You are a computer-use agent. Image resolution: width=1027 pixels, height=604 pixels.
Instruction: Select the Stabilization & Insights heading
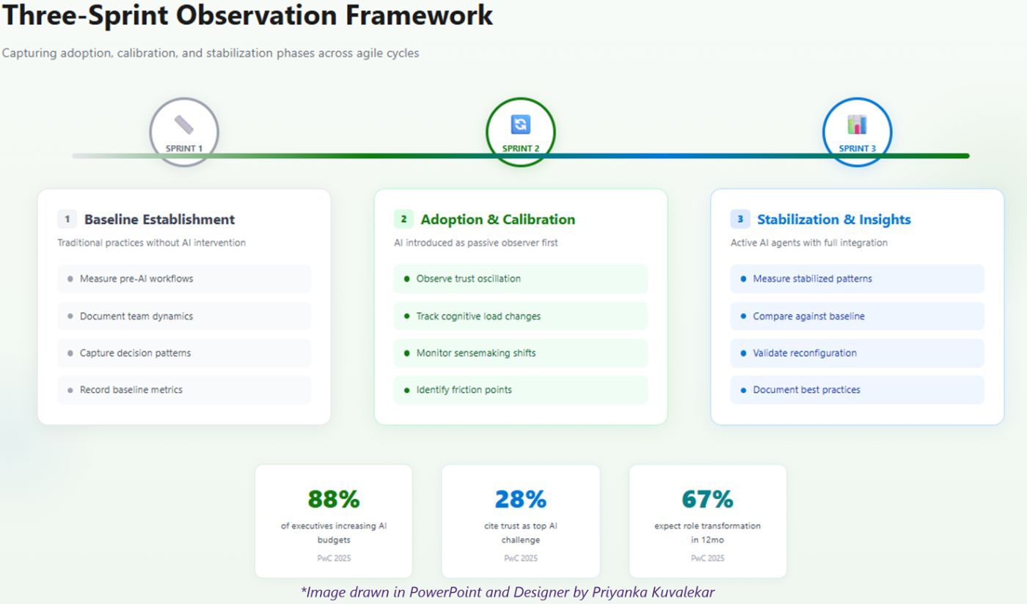[834, 218]
